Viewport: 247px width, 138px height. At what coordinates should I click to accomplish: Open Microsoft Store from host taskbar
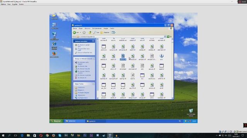(x=34, y=135)
